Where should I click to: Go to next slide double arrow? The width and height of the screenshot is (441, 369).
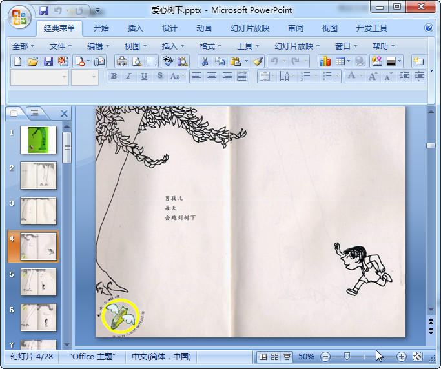(x=431, y=331)
